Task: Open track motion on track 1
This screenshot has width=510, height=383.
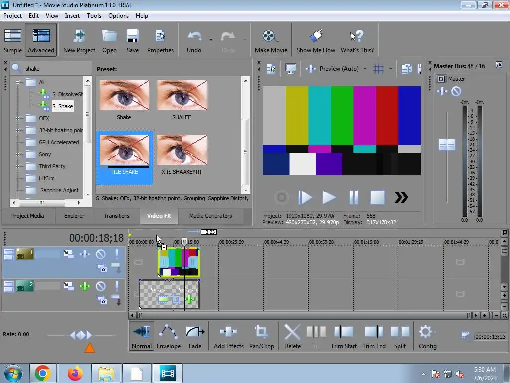Action: pos(68,254)
